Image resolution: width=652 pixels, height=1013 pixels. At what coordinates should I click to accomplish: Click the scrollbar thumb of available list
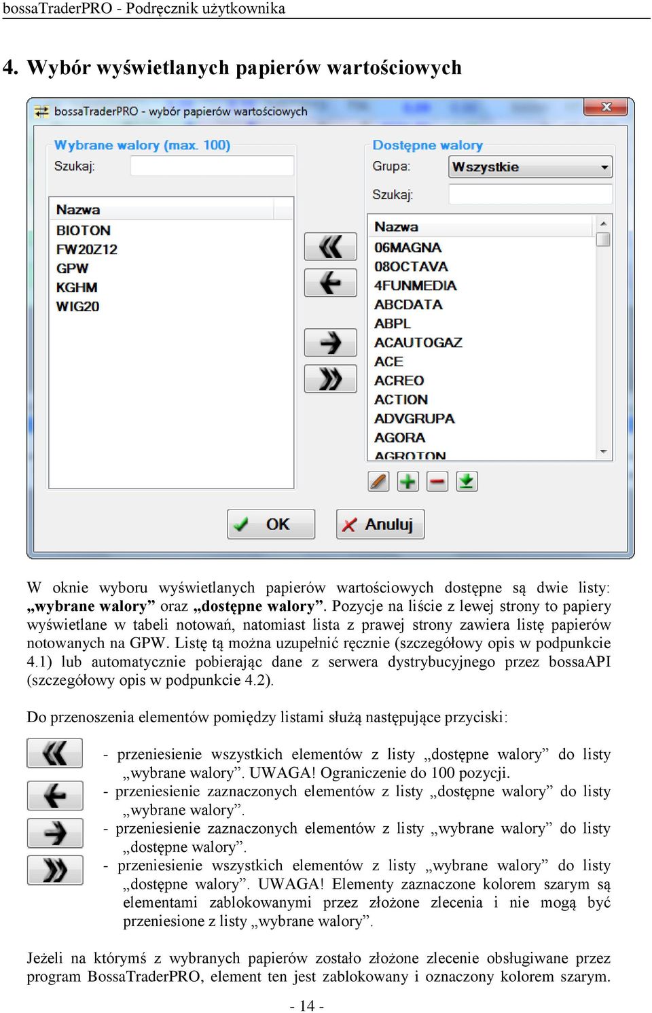coord(603,239)
